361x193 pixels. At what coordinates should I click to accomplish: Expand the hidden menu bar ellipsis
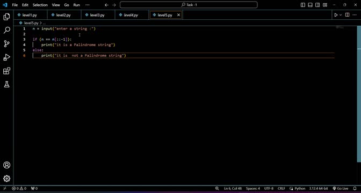point(87,5)
